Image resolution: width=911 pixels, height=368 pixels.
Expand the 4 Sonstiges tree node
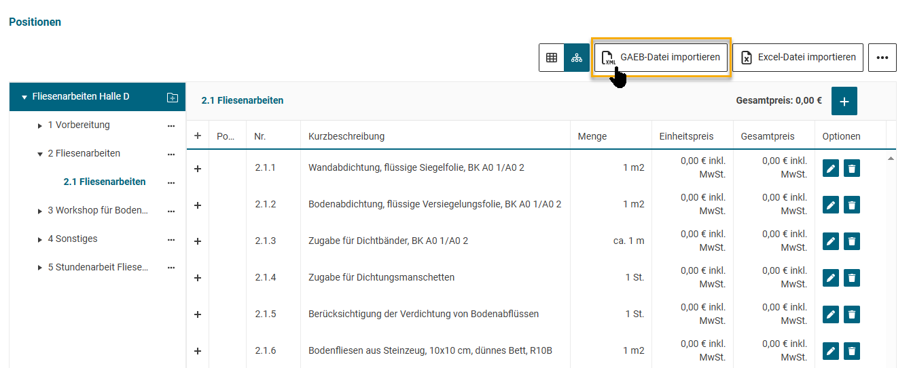click(x=40, y=239)
